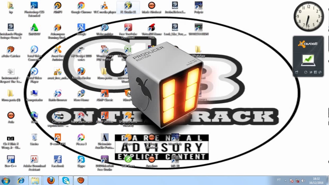Show hidden system tray icons
The height and width of the screenshot is (185, 329).
click(x=286, y=181)
